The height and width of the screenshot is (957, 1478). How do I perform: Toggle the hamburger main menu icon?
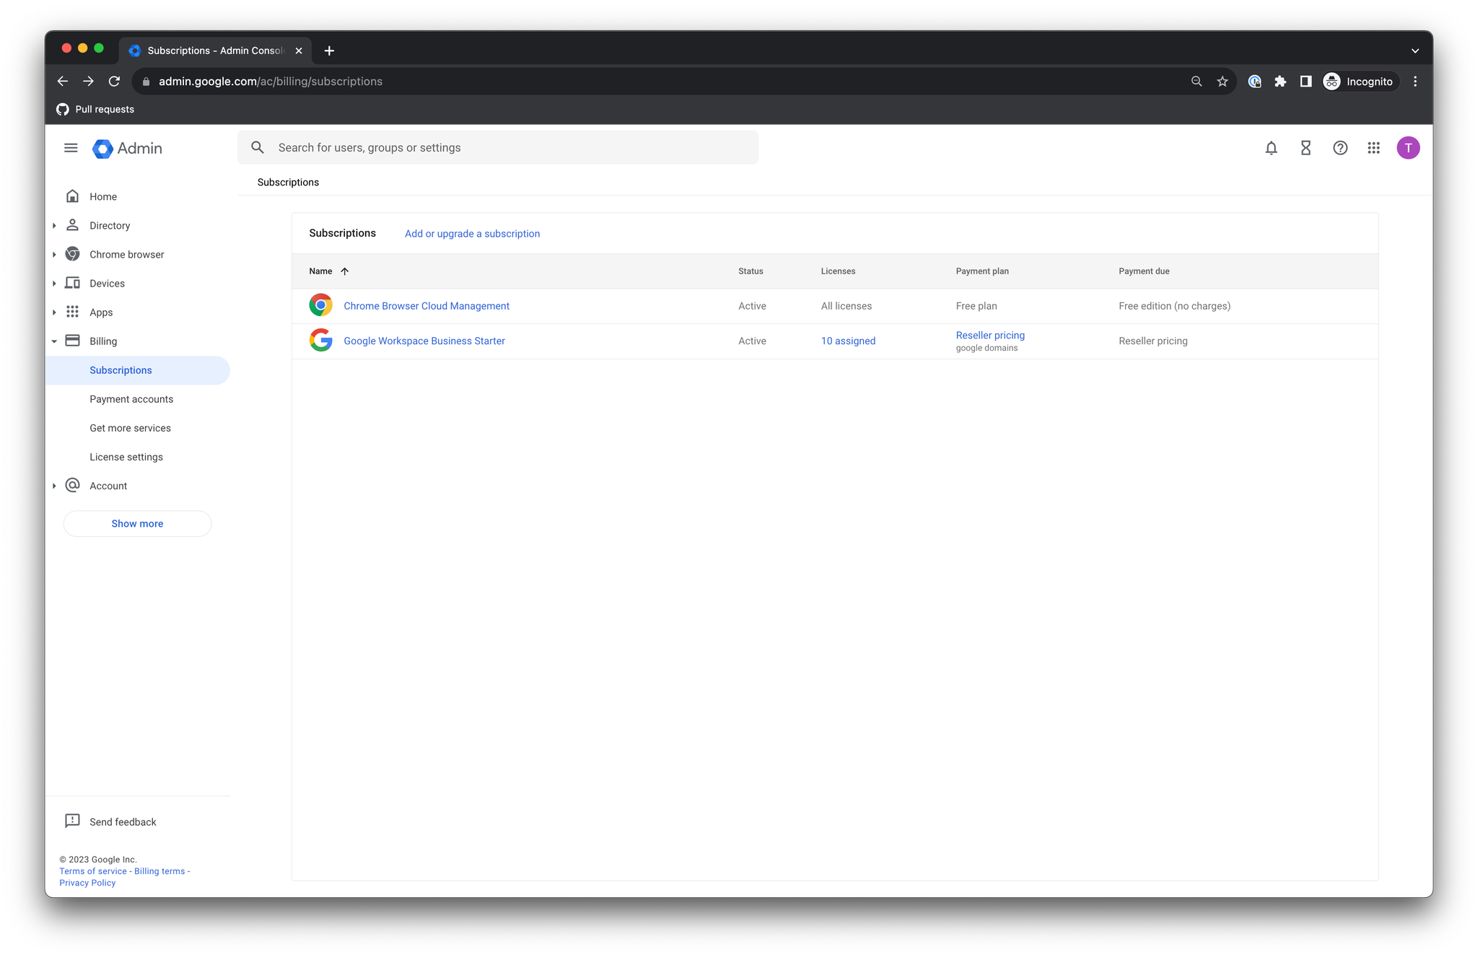point(71,148)
